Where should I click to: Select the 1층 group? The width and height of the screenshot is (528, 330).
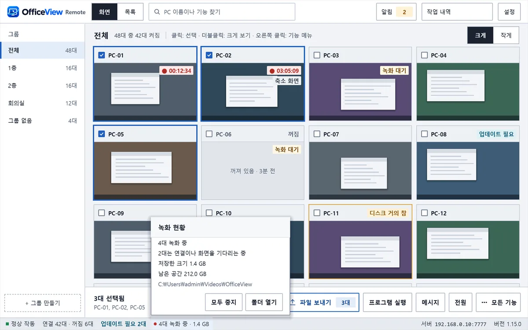(x=42, y=68)
